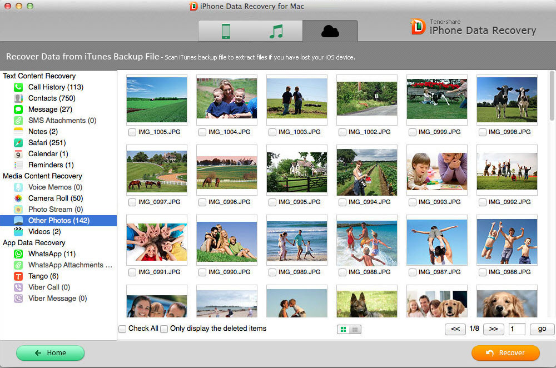
Task: Check the IMG_1005.JPG checkbox
Action: 132,132
